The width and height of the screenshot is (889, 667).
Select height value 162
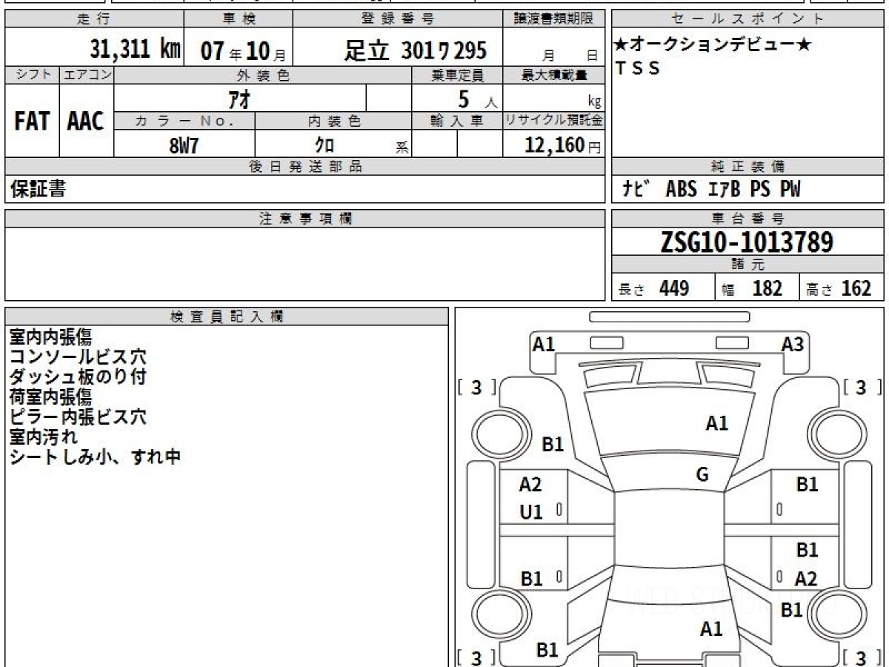[x=856, y=288]
